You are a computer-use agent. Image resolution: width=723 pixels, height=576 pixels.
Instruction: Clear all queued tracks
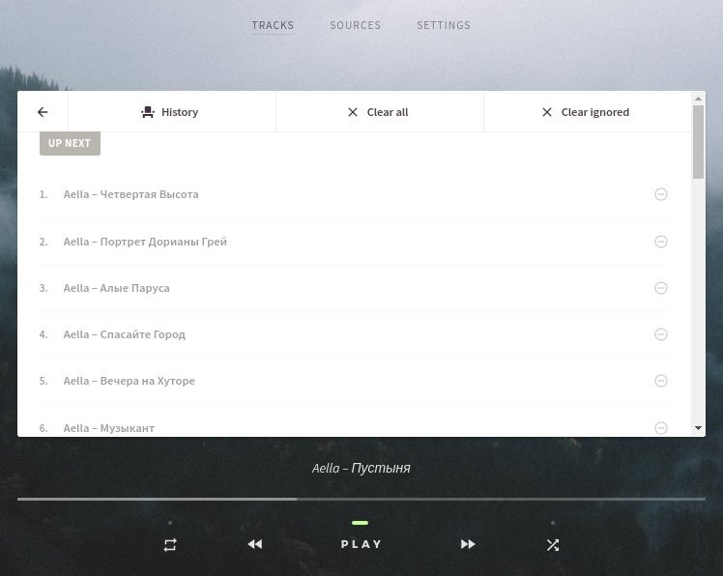coord(380,112)
